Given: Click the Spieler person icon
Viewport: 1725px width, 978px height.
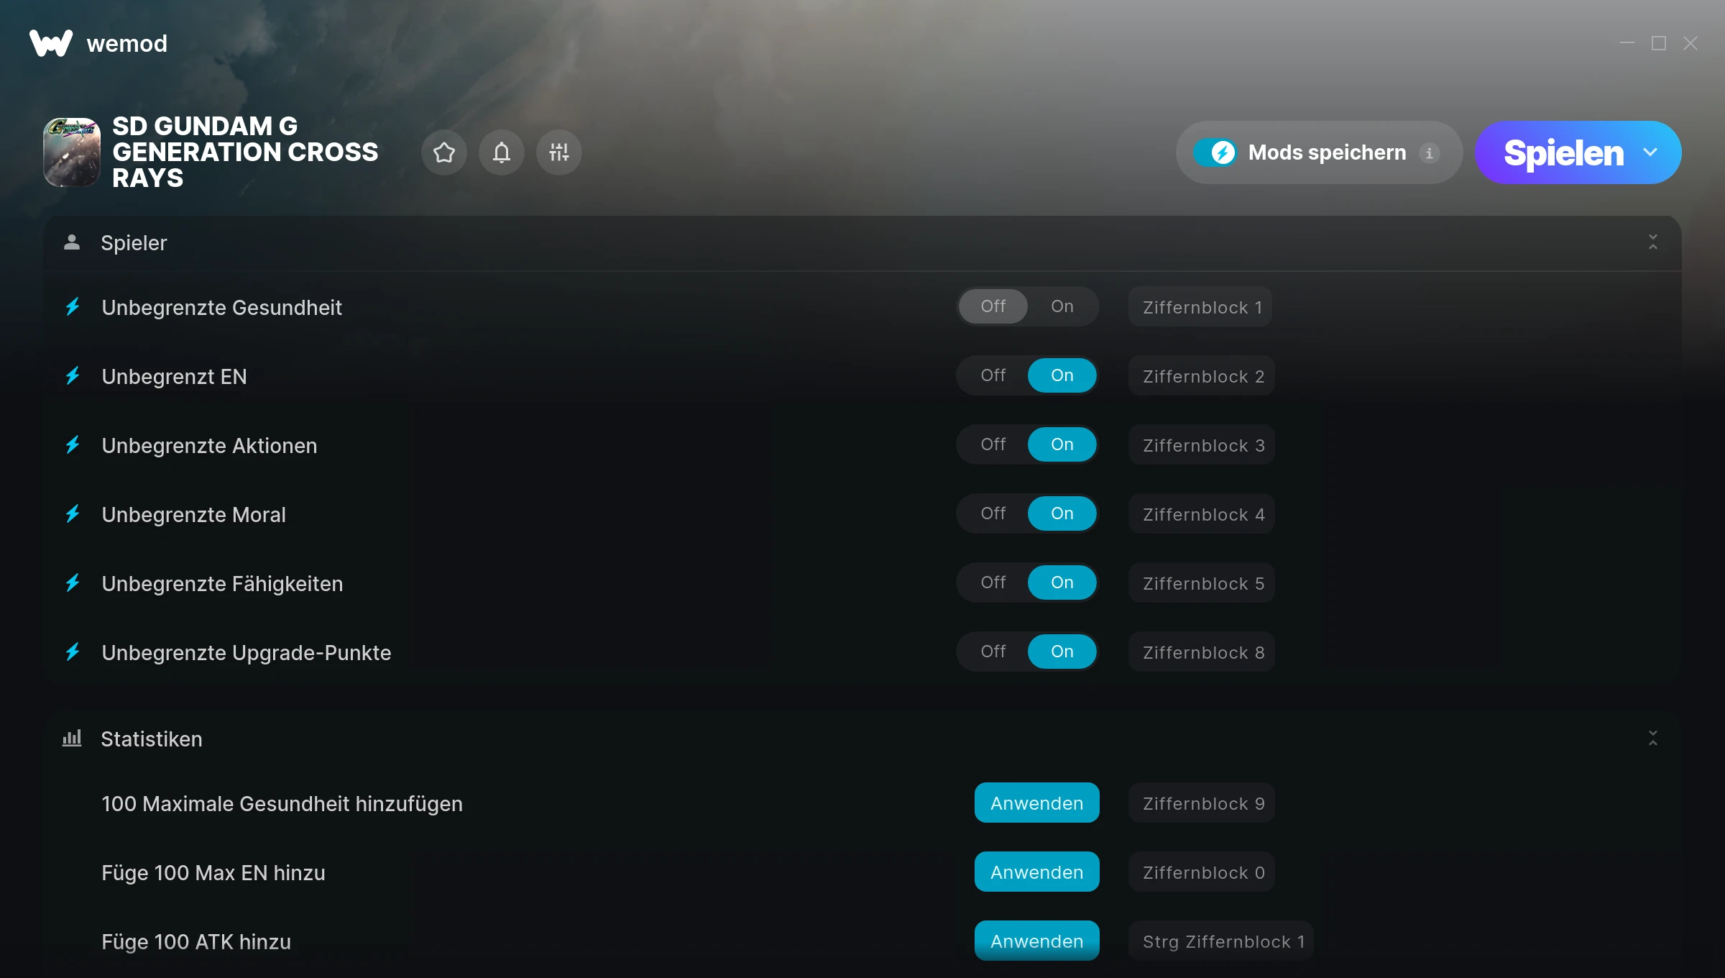Looking at the screenshot, I should [x=72, y=242].
